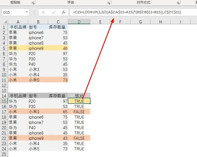Open the clipboard (剪贴板) dialog launcher

[x=33, y=3]
